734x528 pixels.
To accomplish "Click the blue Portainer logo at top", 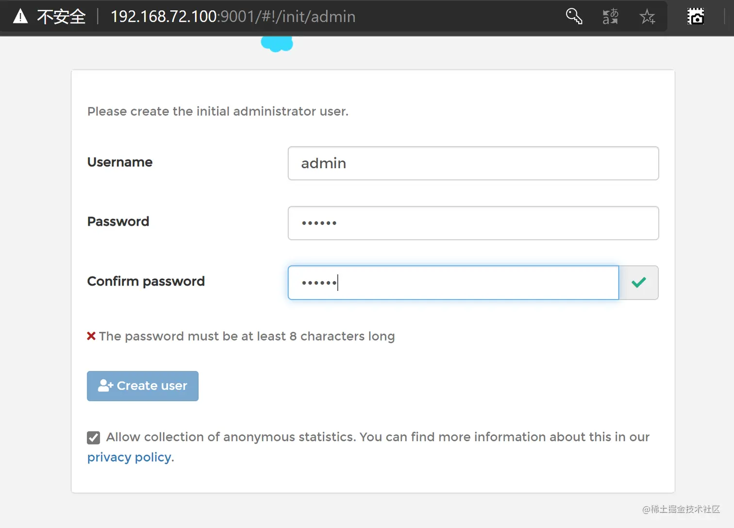I will [277, 44].
